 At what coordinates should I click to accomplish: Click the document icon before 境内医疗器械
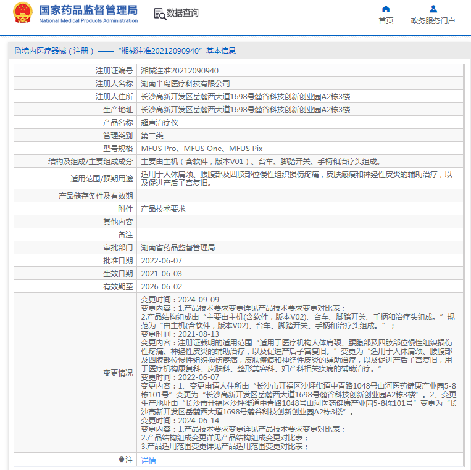[18, 51]
